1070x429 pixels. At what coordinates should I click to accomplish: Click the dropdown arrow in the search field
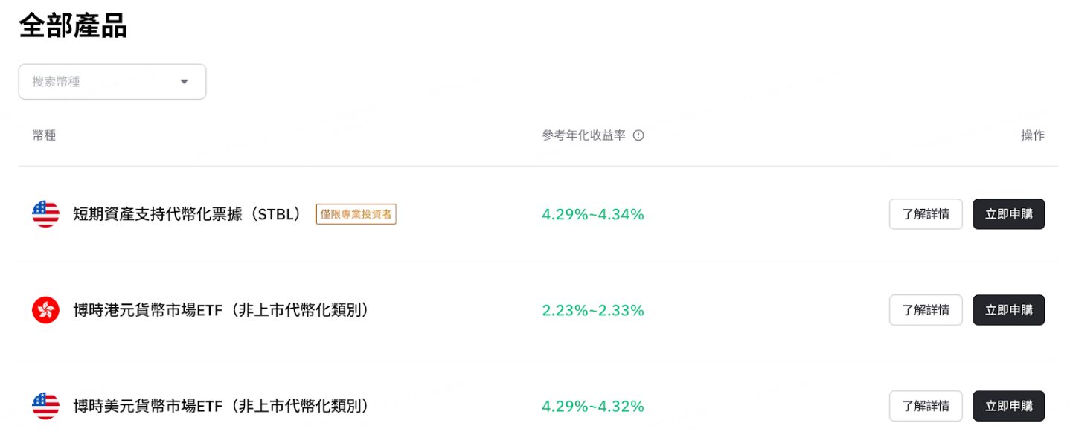(184, 81)
